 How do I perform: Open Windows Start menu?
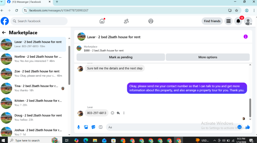pyautogui.click(x=3, y=140)
